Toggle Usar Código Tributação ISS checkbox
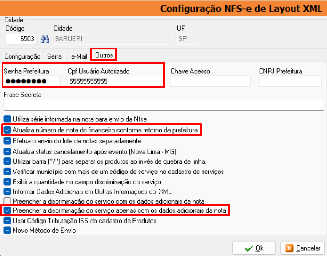327x256 pixels. click(x=7, y=221)
